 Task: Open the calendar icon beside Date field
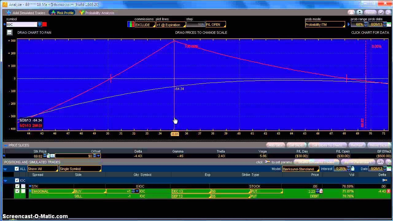pos(389,169)
